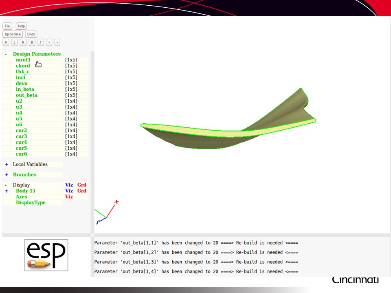Click the tree panel vertical scrollbar

(92, 142)
